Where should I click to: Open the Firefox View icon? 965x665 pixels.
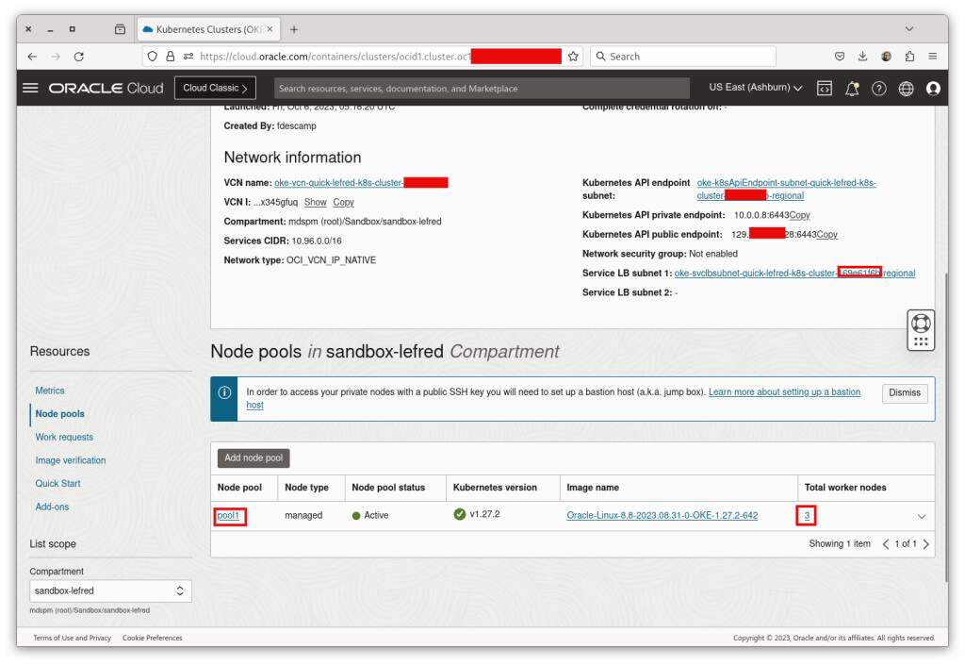click(120, 29)
